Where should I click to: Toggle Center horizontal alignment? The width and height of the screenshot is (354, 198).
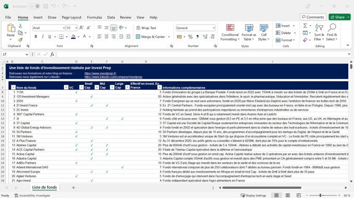tap(106, 36)
